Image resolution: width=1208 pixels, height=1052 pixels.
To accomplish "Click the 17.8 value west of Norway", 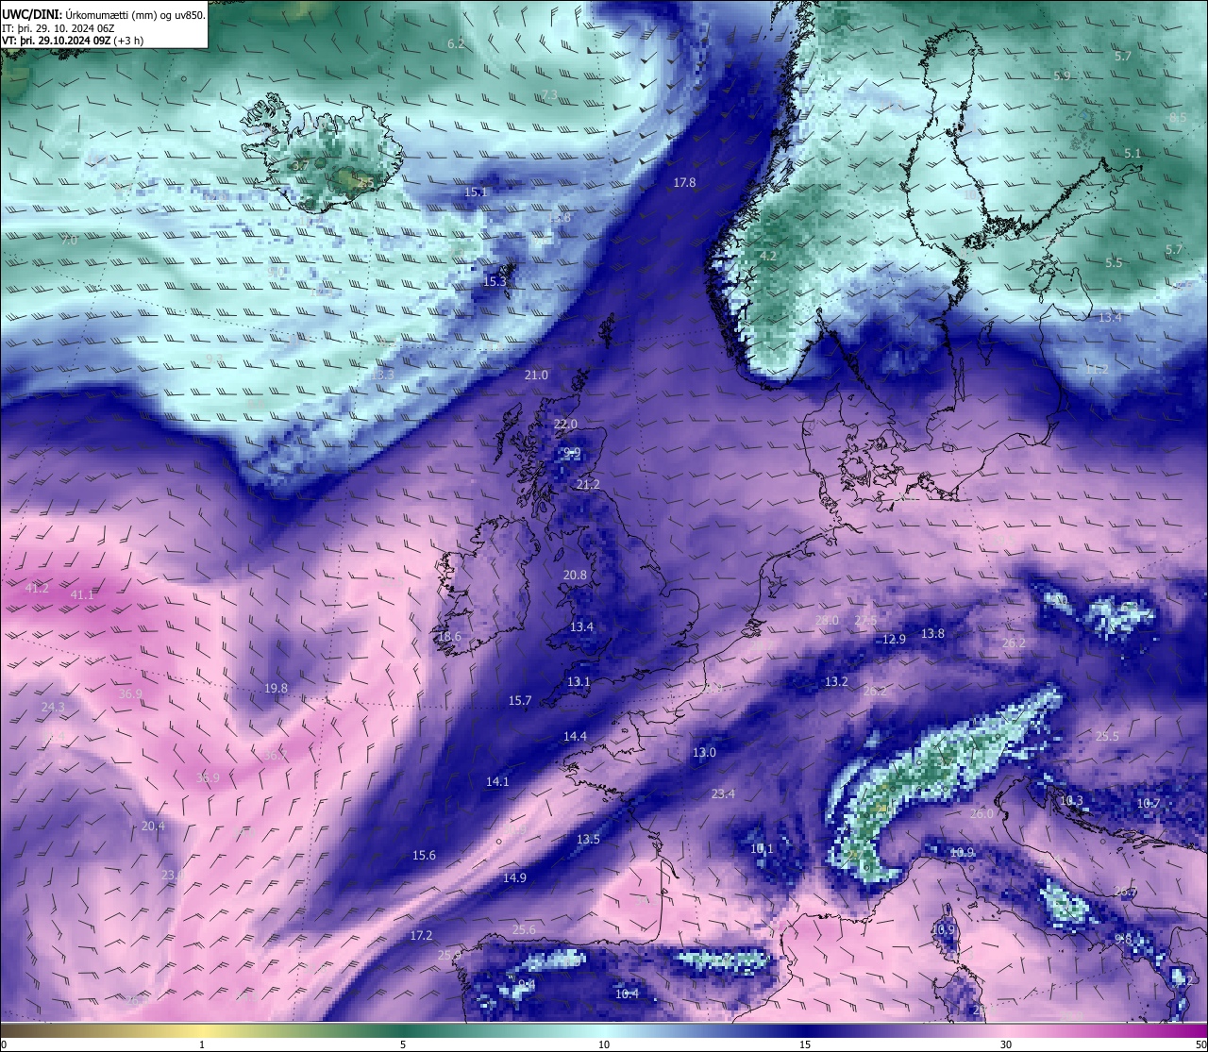I will pos(684,182).
